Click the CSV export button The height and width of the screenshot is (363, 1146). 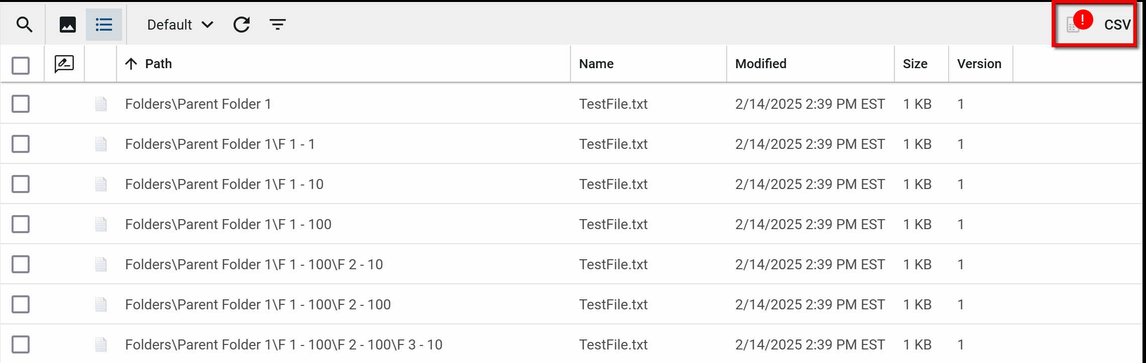[x=1117, y=25]
